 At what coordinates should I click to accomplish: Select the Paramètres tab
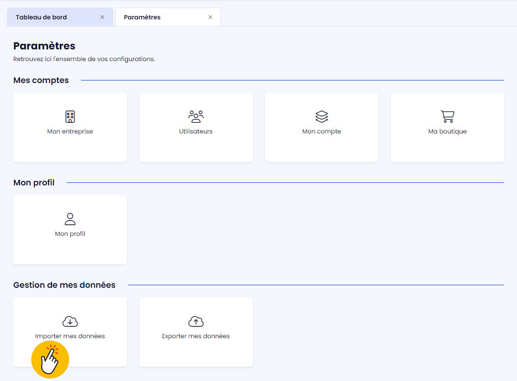[142, 17]
